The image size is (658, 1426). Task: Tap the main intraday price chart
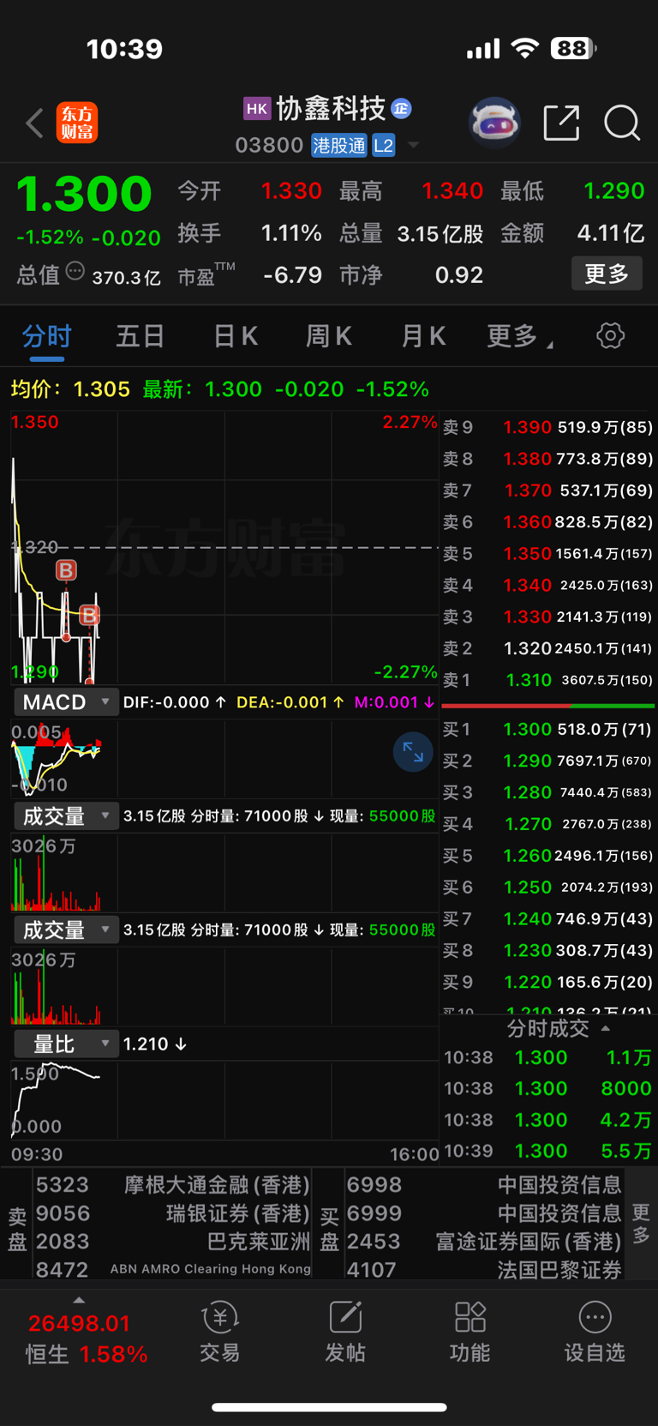click(224, 548)
